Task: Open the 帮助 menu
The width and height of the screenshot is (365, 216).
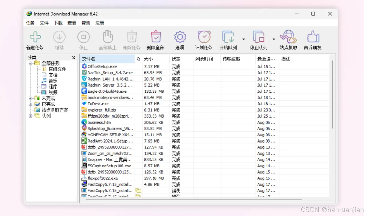Action: pos(86,23)
